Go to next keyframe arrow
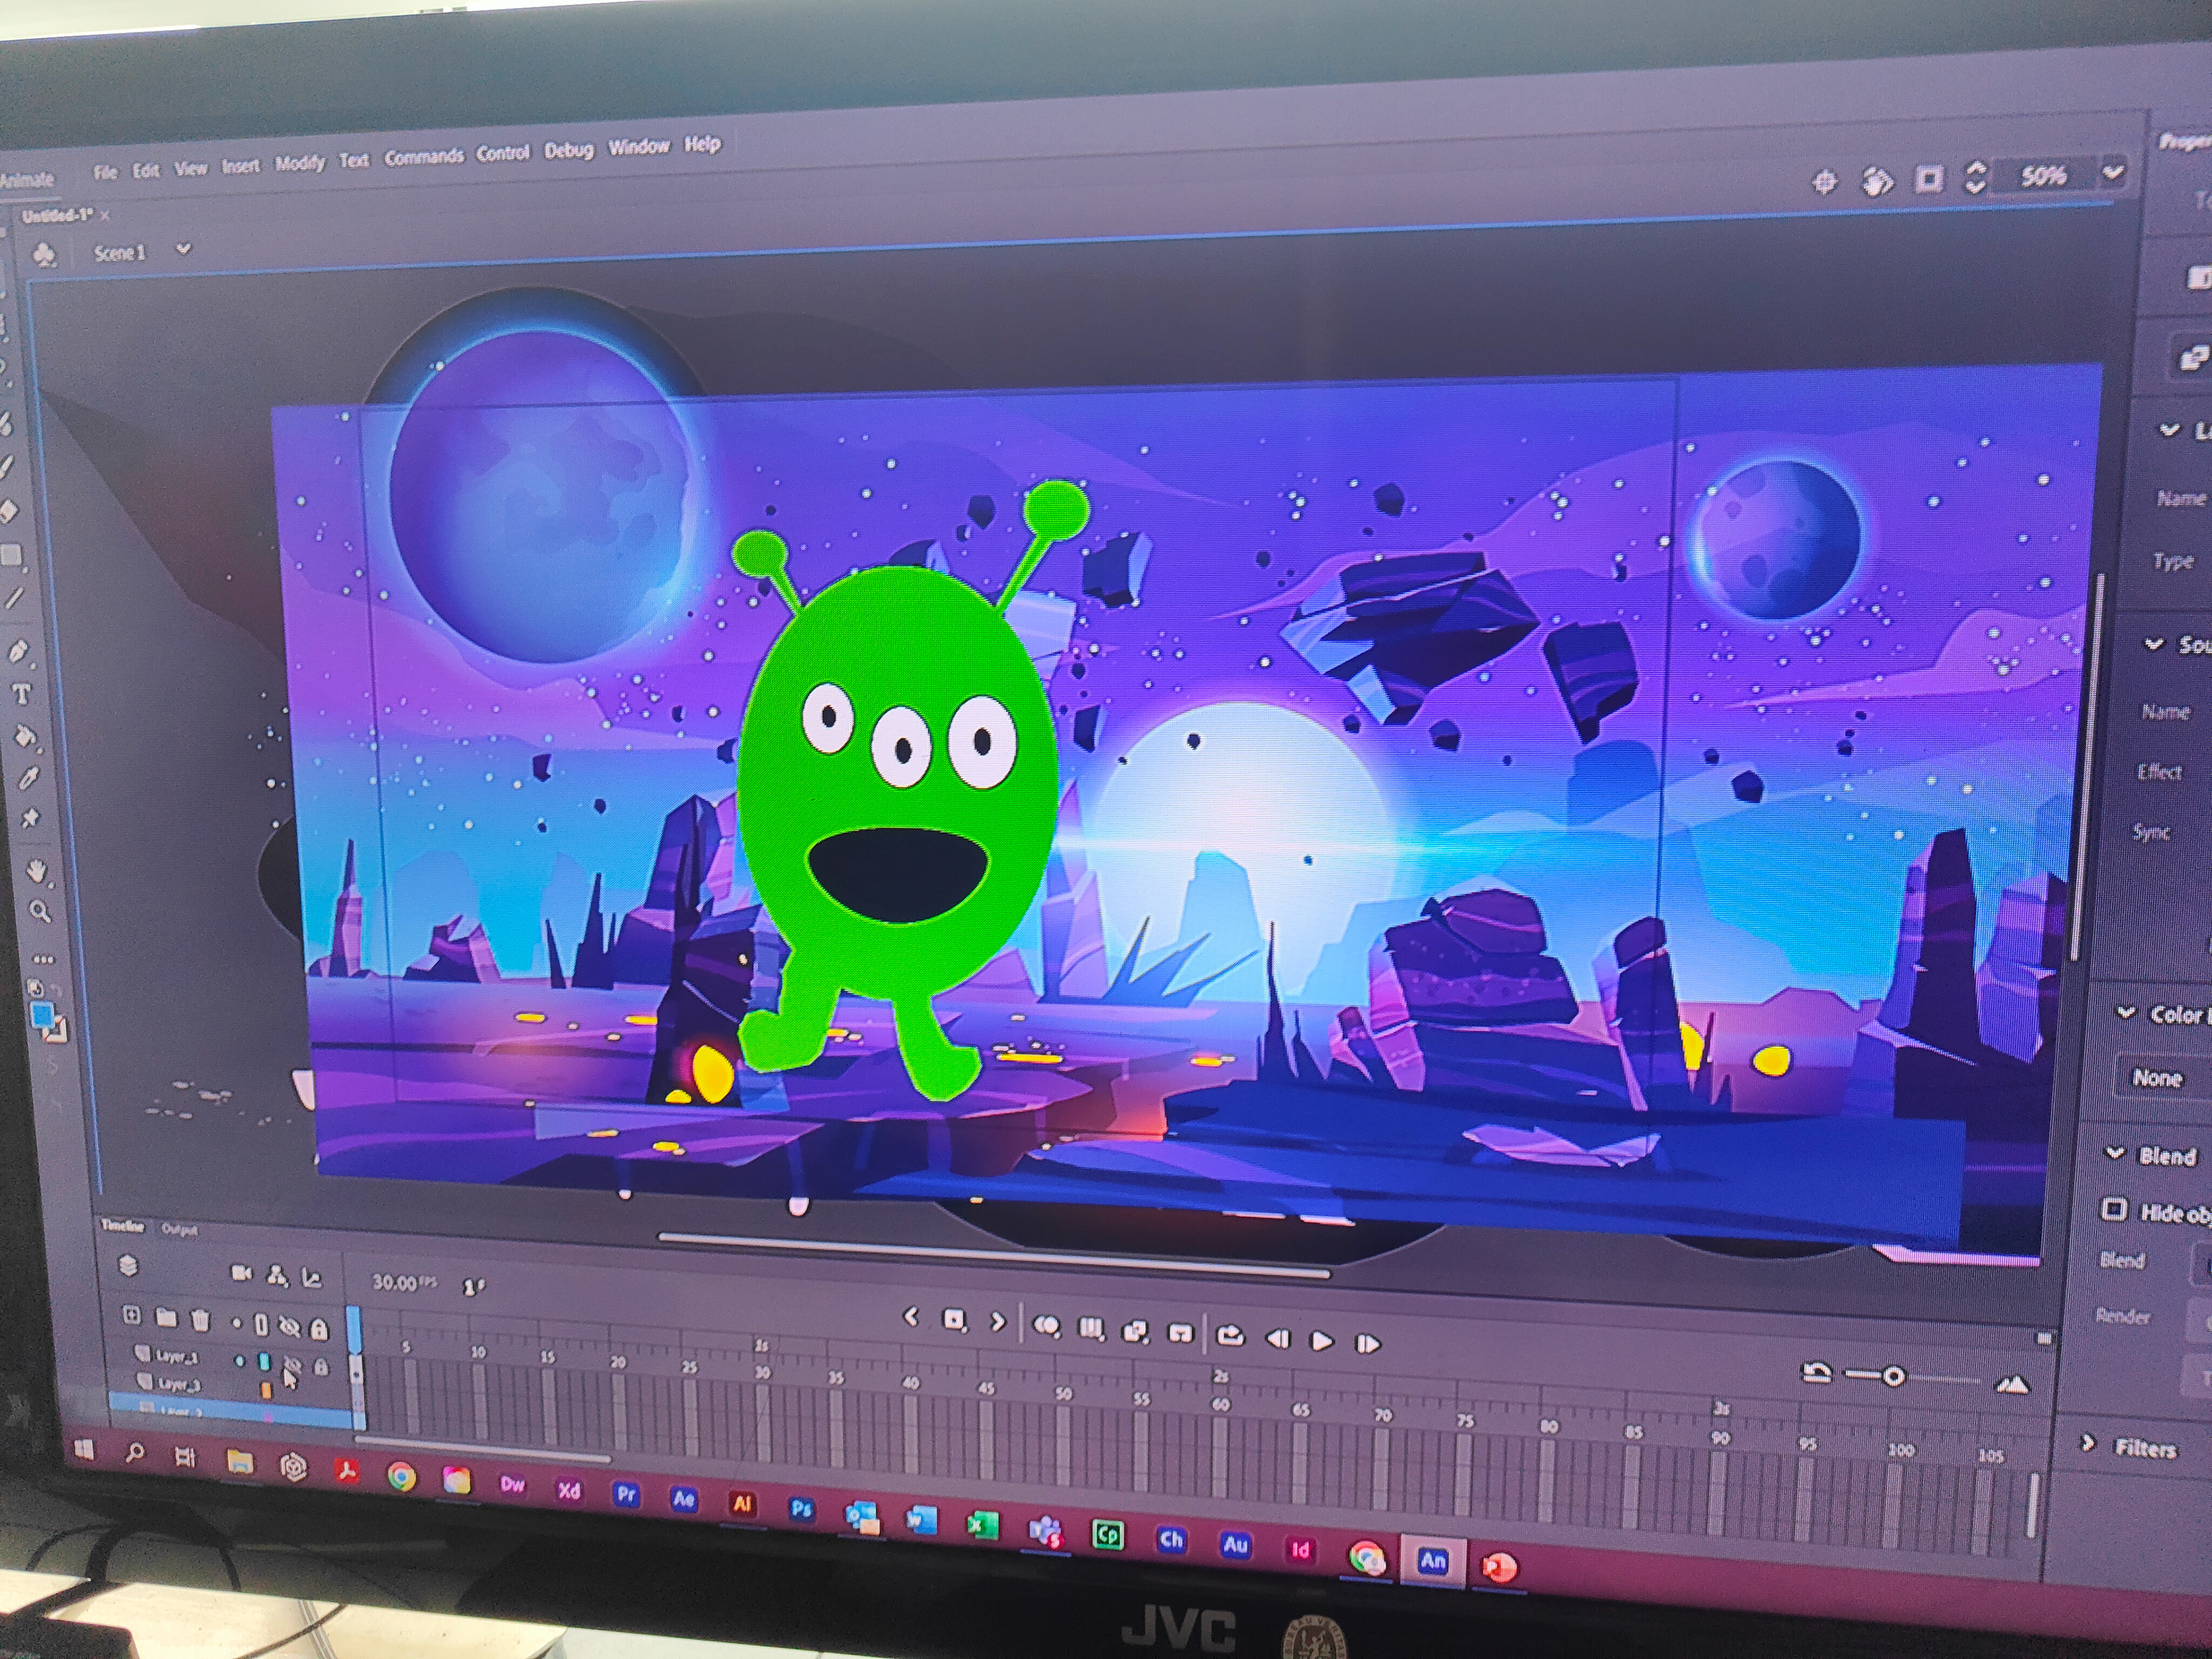The image size is (2212, 1659). [997, 1322]
